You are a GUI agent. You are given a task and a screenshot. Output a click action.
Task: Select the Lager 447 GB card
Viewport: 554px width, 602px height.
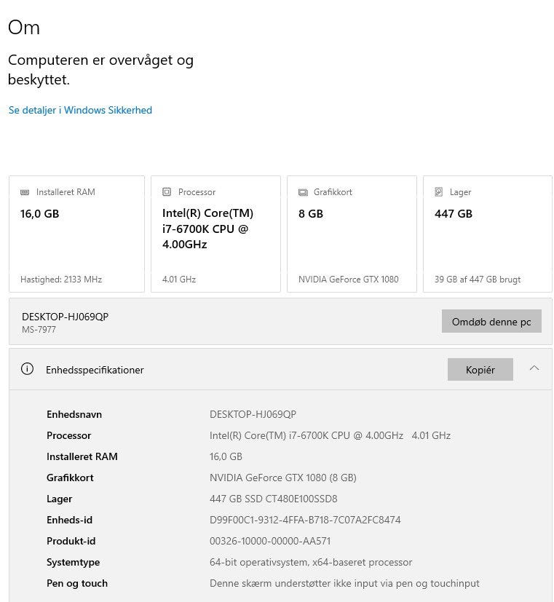(487, 234)
